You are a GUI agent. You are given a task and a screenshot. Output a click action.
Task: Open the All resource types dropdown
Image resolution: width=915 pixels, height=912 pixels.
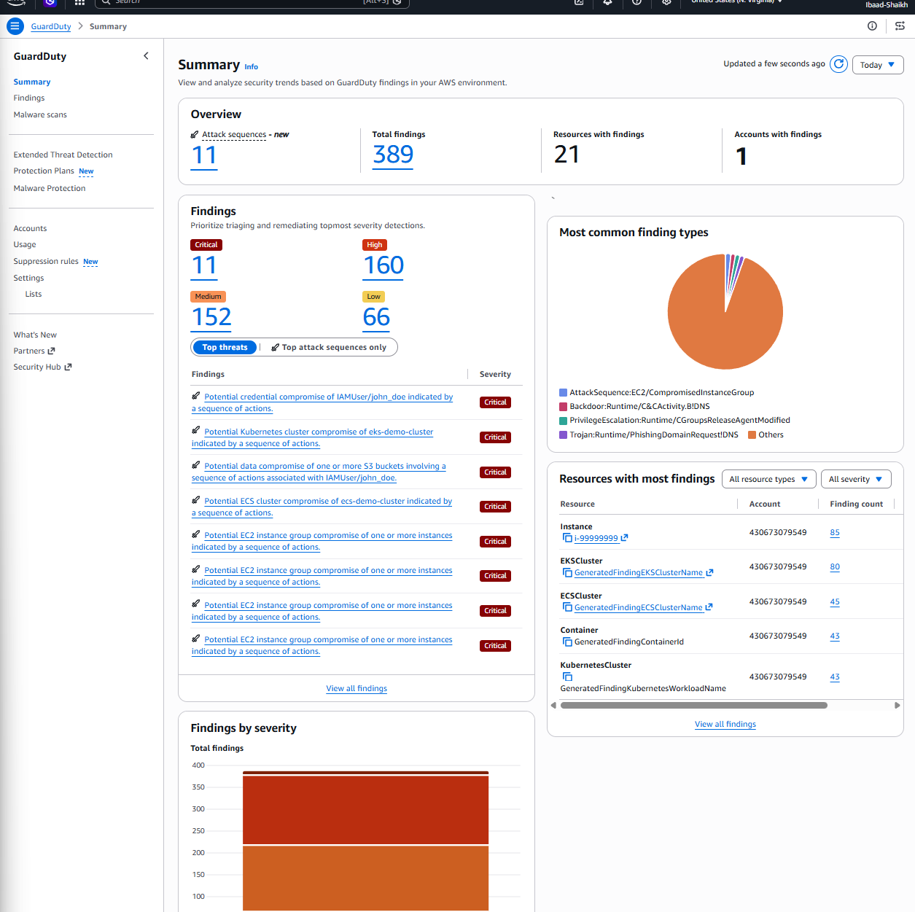point(768,479)
